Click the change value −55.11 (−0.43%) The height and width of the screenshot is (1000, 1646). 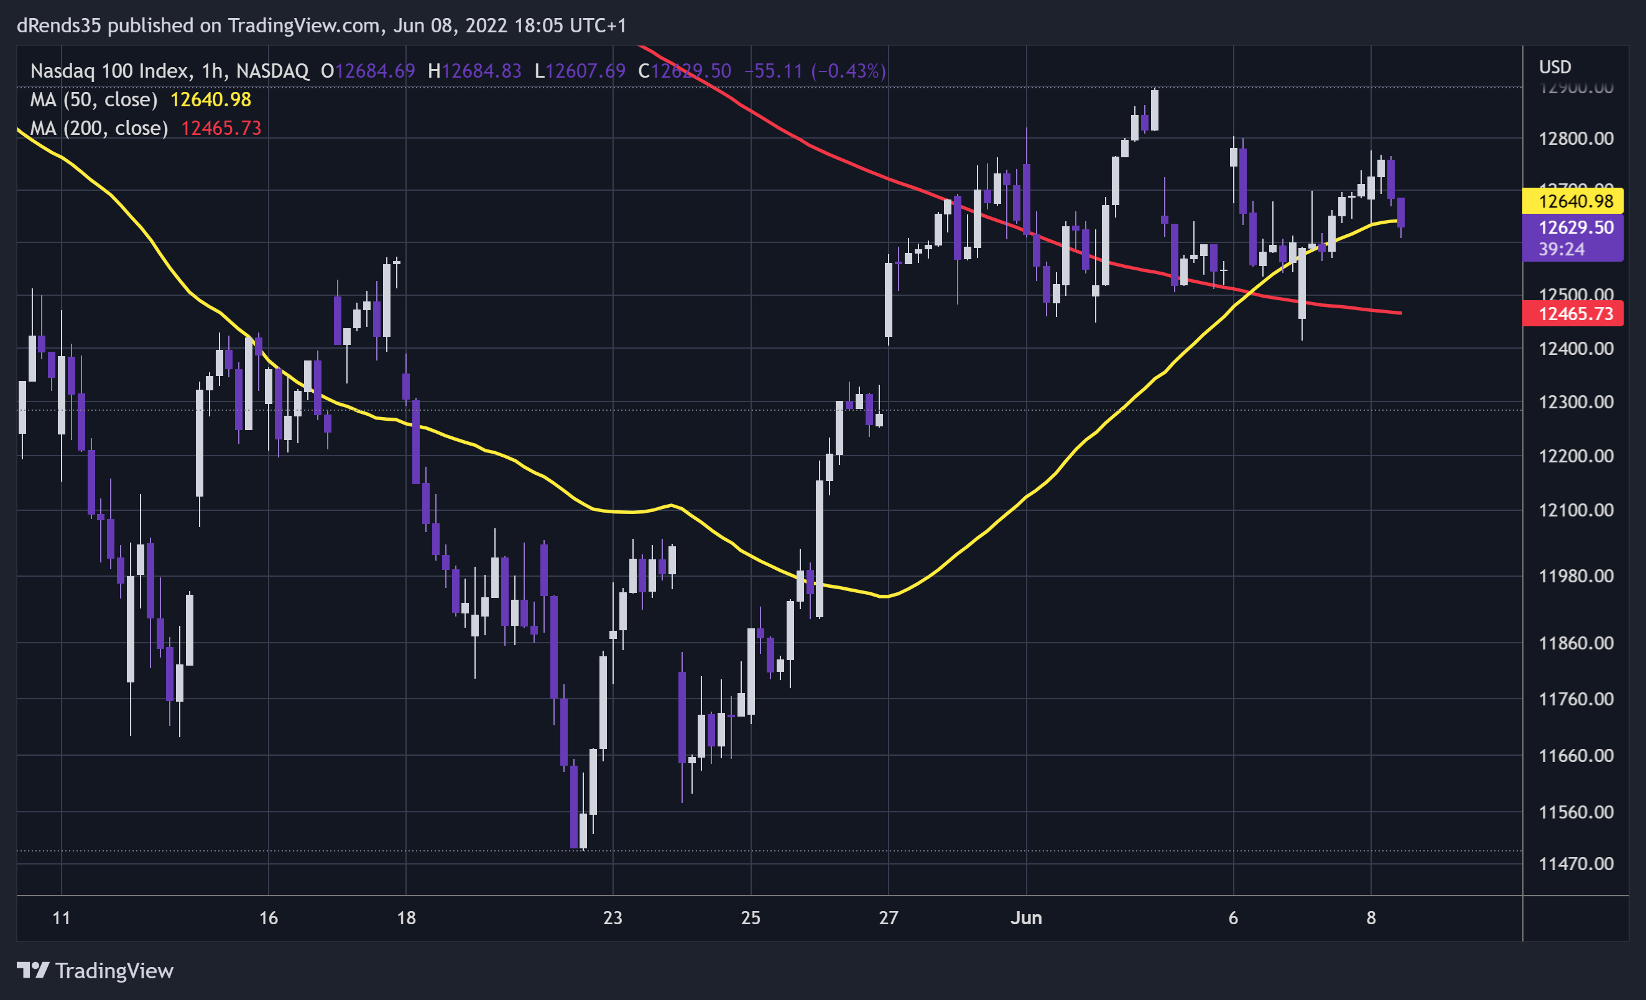click(x=815, y=71)
